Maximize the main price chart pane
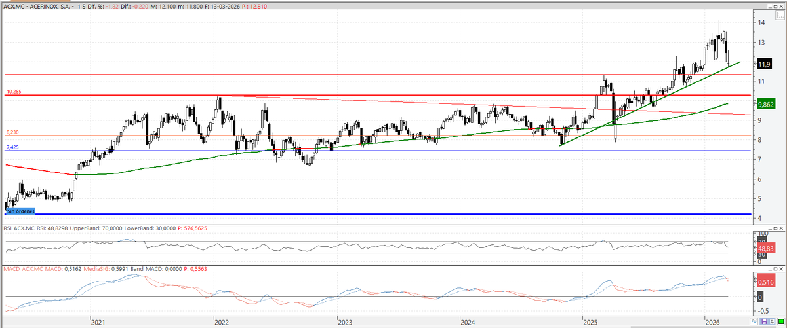 coord(775,6)
